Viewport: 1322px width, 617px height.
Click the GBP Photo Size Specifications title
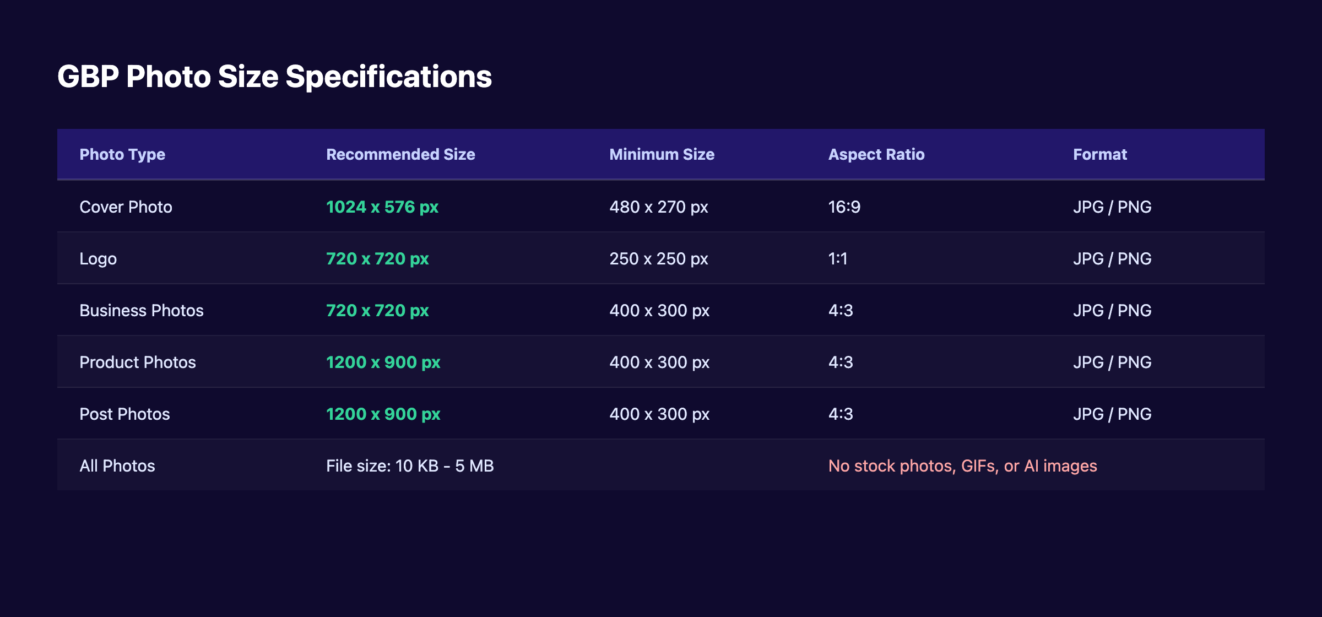[274, 76]
